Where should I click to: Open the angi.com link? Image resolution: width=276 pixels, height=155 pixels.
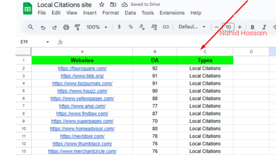82,106
